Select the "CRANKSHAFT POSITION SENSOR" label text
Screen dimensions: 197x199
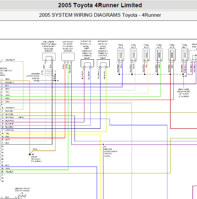48,49
